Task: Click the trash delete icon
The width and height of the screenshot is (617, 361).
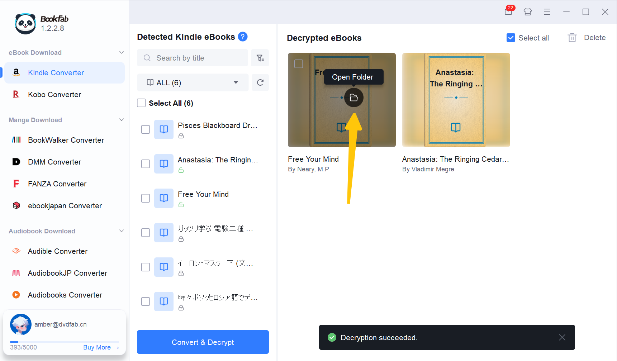Action: tap(572, 38)
